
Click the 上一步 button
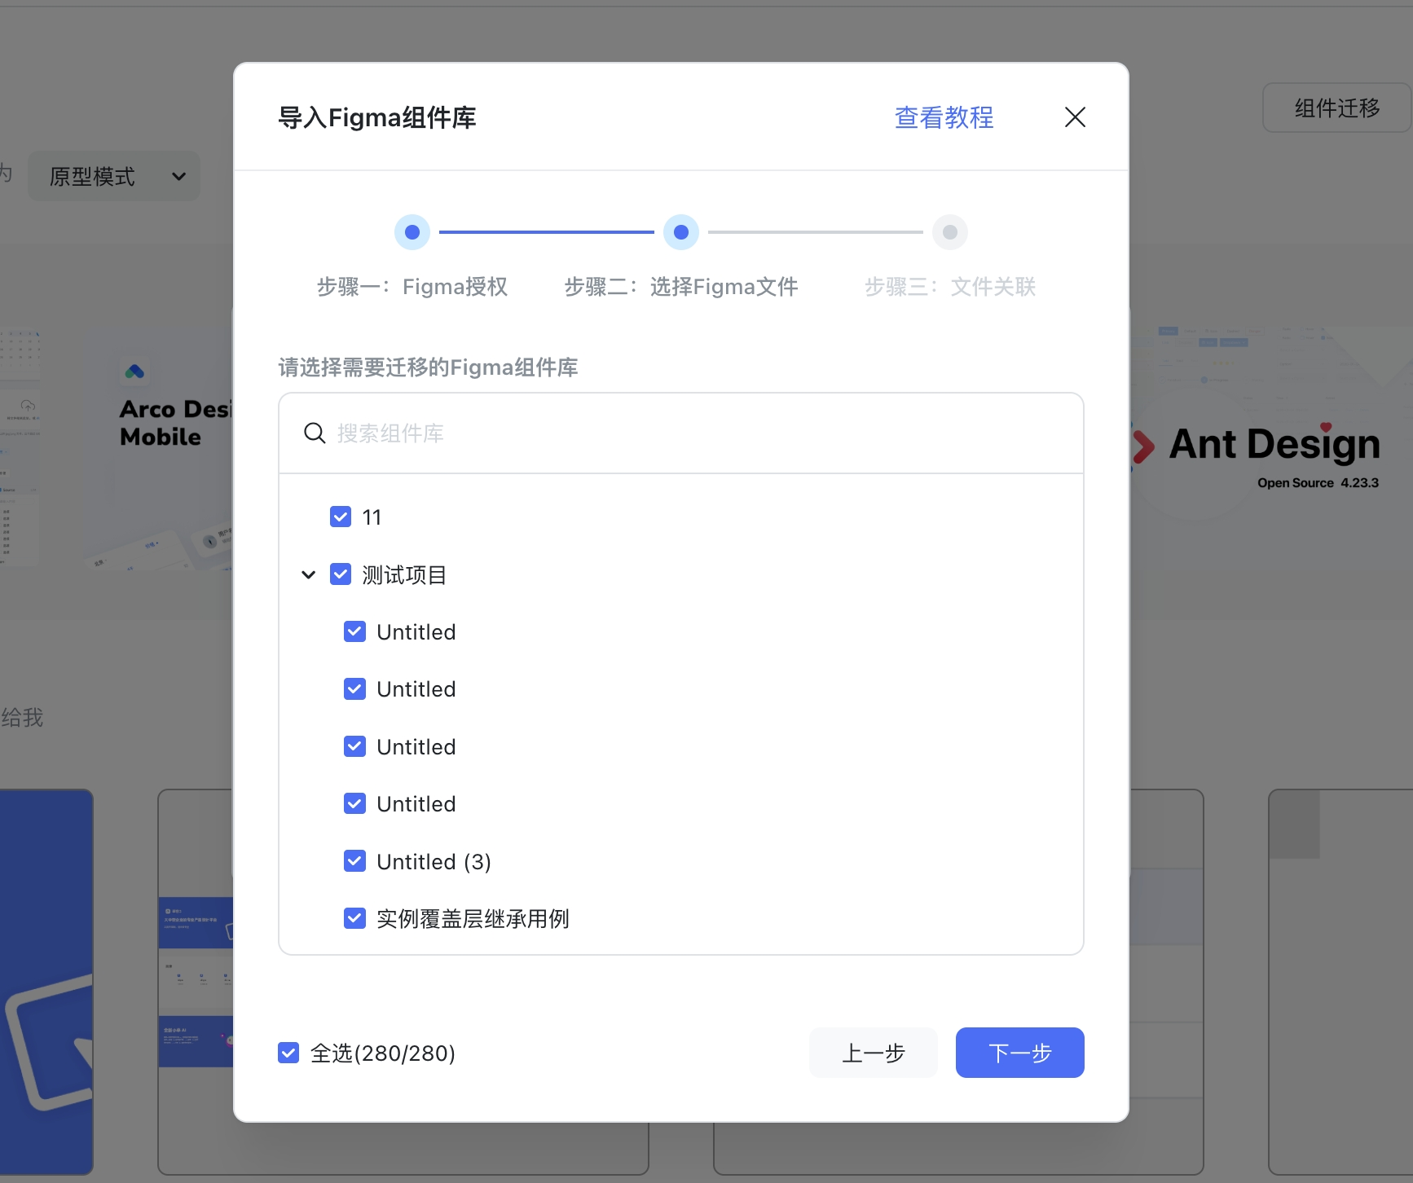point(873,1053)
